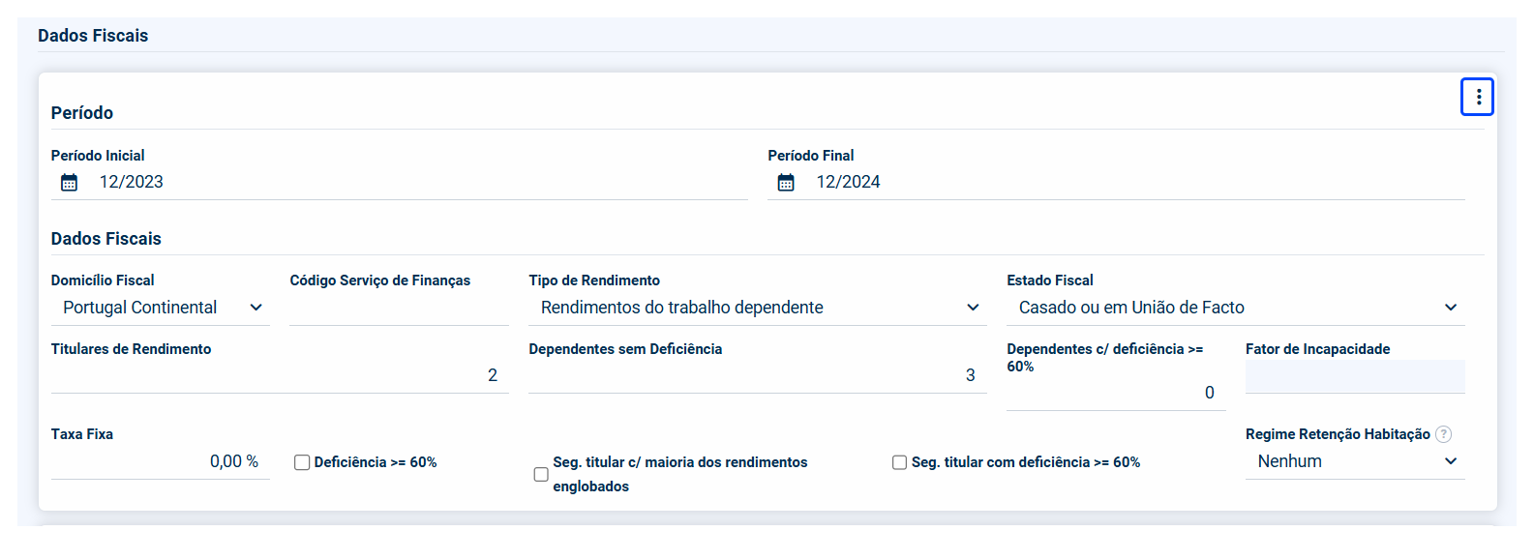Focus the Titulares de Rendimento field
This screenshot has width=1534, height=560.
click(x=279, y=375)
